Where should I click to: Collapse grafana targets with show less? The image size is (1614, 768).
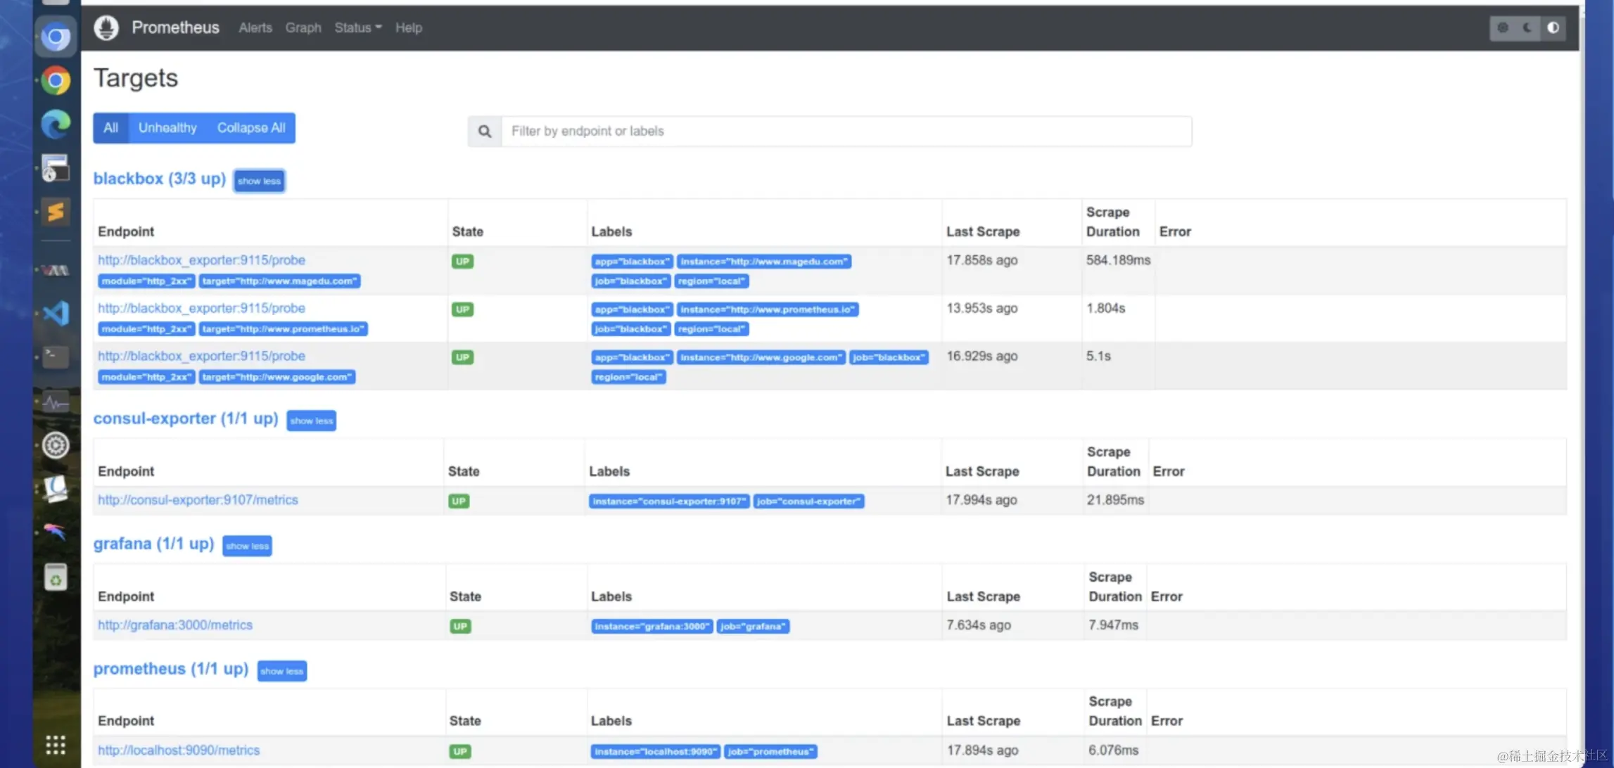point(247,546)
